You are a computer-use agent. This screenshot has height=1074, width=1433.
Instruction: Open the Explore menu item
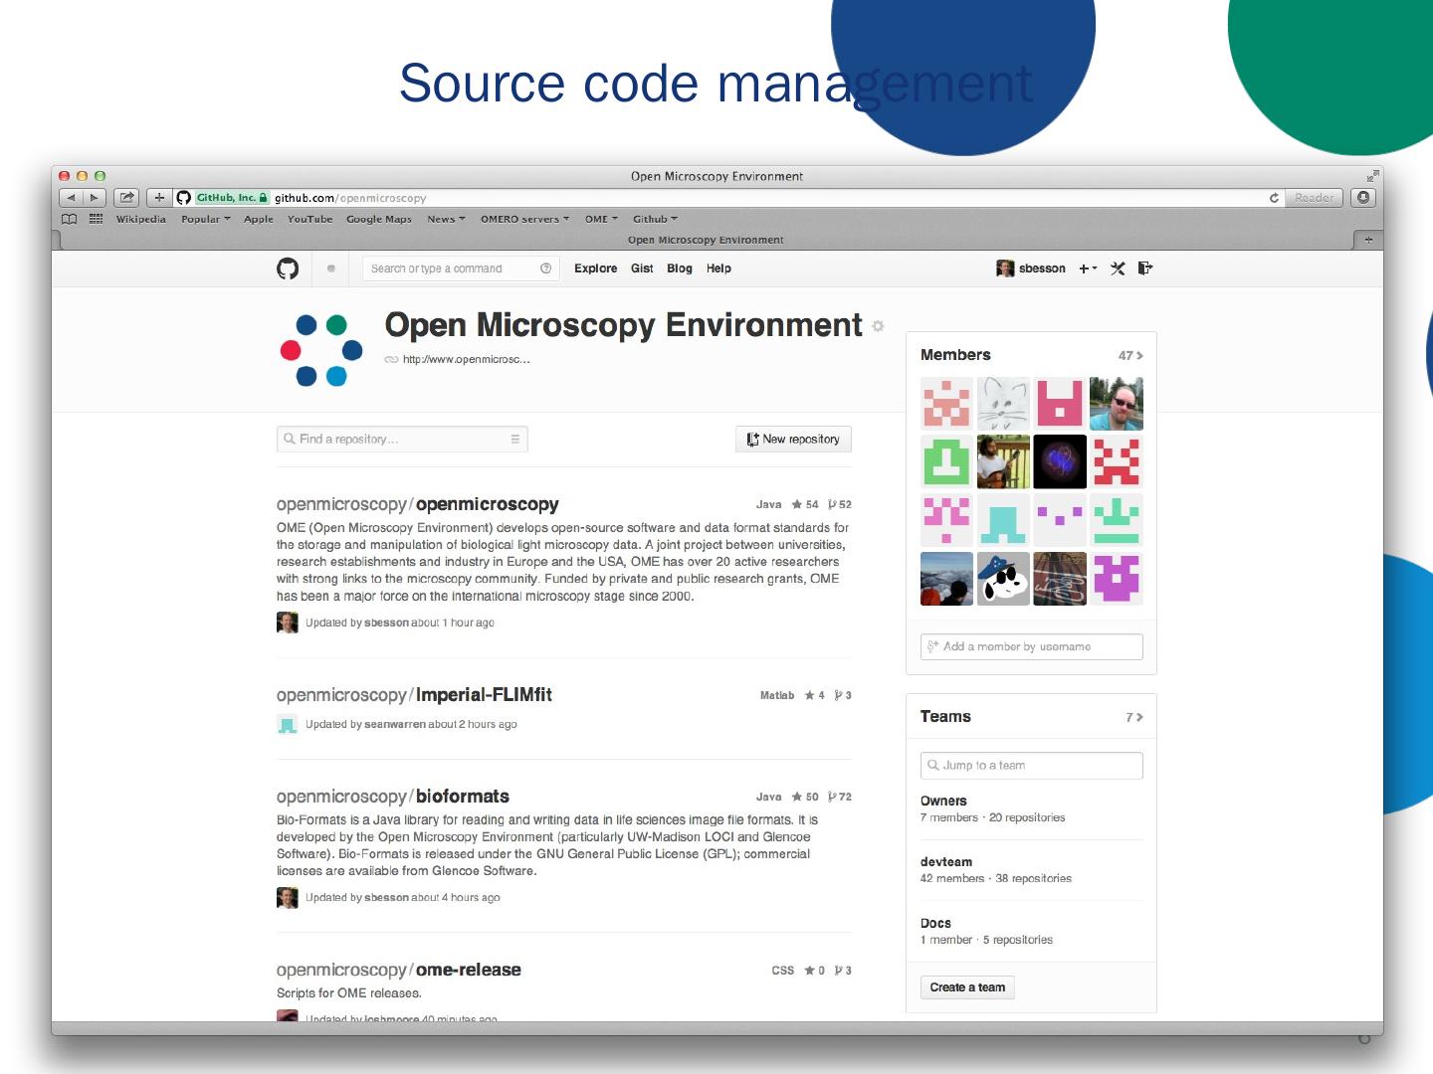tap(595, 268)
